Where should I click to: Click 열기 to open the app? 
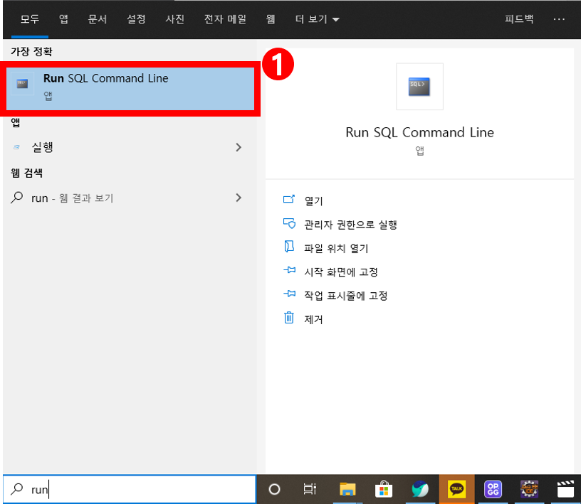pyautogui.click(x=313, y=201)
